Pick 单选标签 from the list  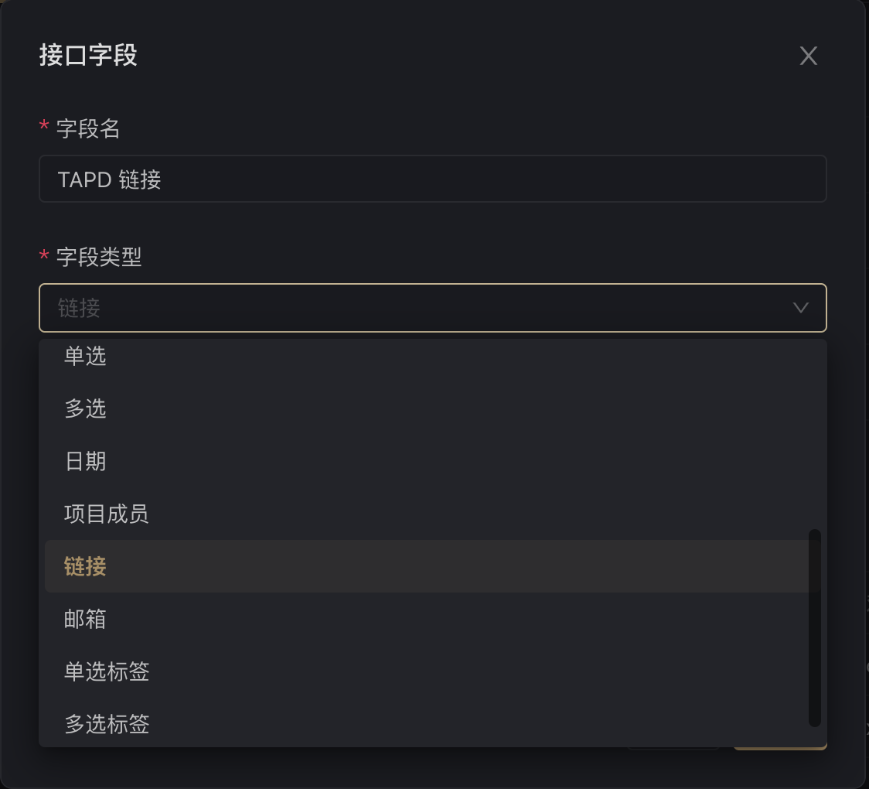click(x=107, y=671)
